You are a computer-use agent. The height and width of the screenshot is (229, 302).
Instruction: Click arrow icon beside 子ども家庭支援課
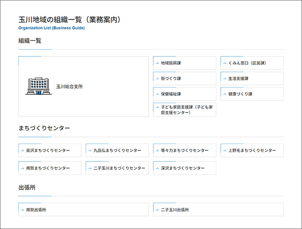click(x=157, y=107)
